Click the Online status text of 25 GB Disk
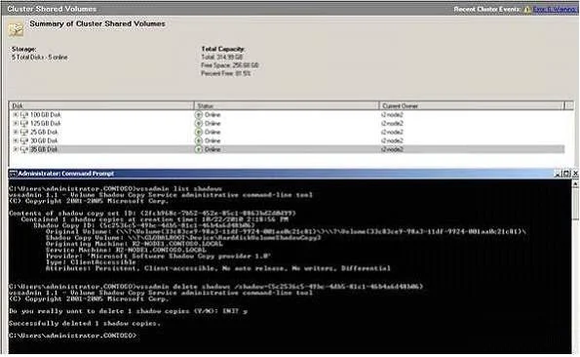The width and height of the screenshot is (580, 357). click(x=213, y=132)
